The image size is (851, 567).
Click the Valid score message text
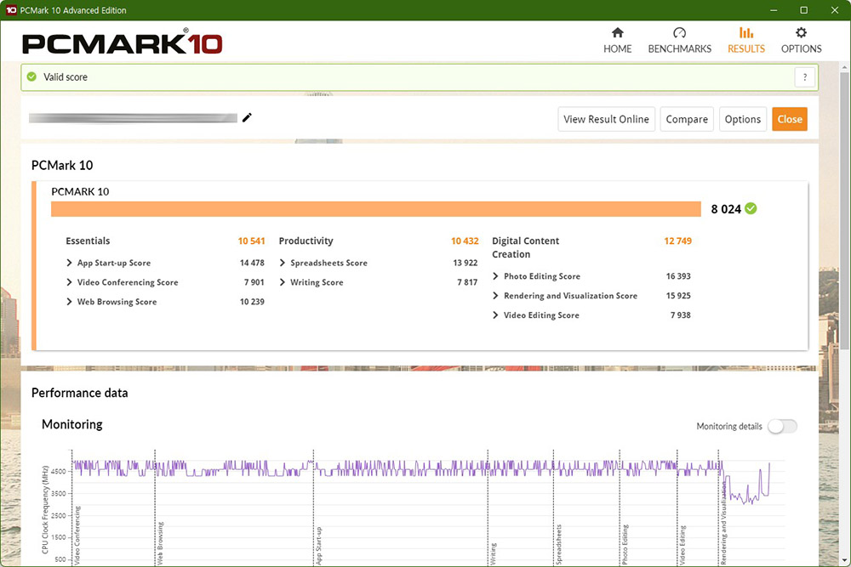[x=66, y=77]
